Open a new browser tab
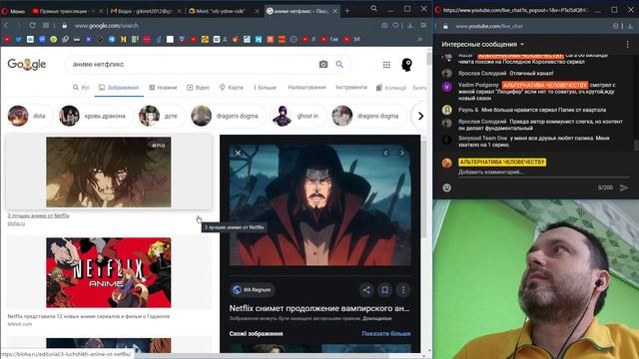The height and width of the screenshot is (359, 639). pyautogui.click(x=347, y=11)
